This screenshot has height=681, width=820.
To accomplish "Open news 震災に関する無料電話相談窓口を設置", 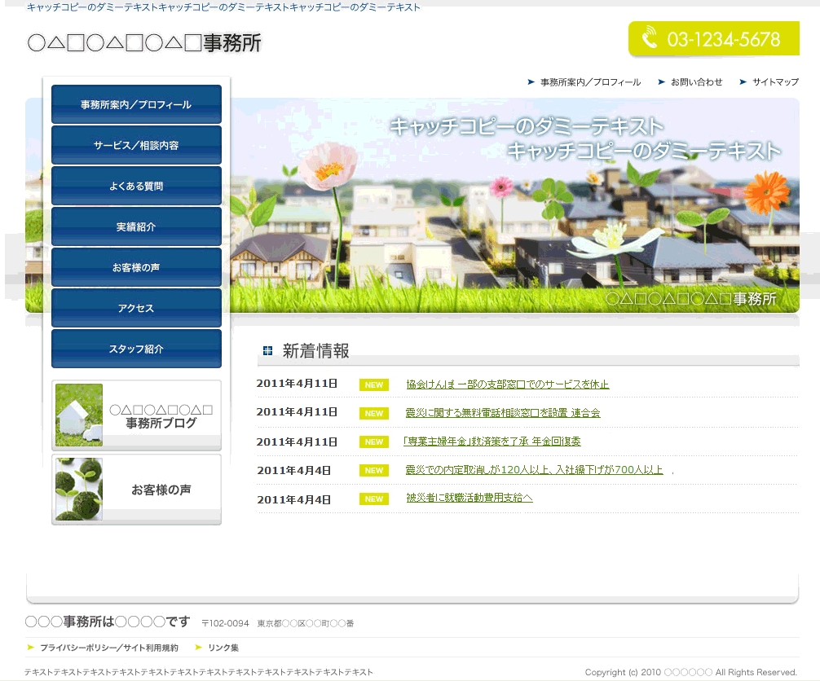I will 503,413.
